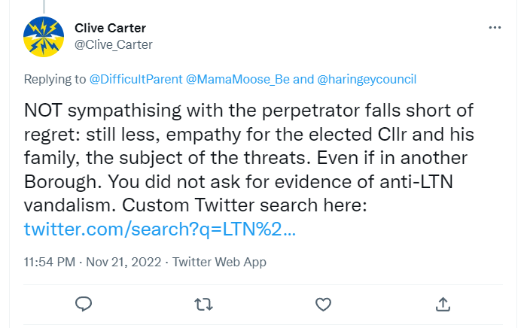Share the tweet using the upload arrow icon
The width and height of the screenshot is (527, 328).
(x=443, y=304)
